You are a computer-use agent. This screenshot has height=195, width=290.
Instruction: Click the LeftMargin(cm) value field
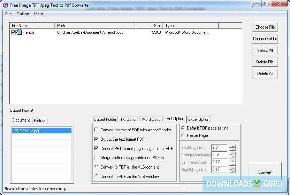pos(219,162)
